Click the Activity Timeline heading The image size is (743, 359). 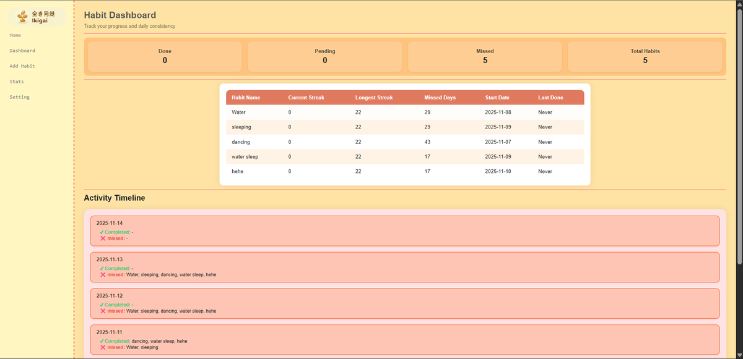click(x=115, y=198)
